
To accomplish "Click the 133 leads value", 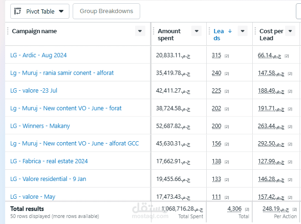I will 216,179.
